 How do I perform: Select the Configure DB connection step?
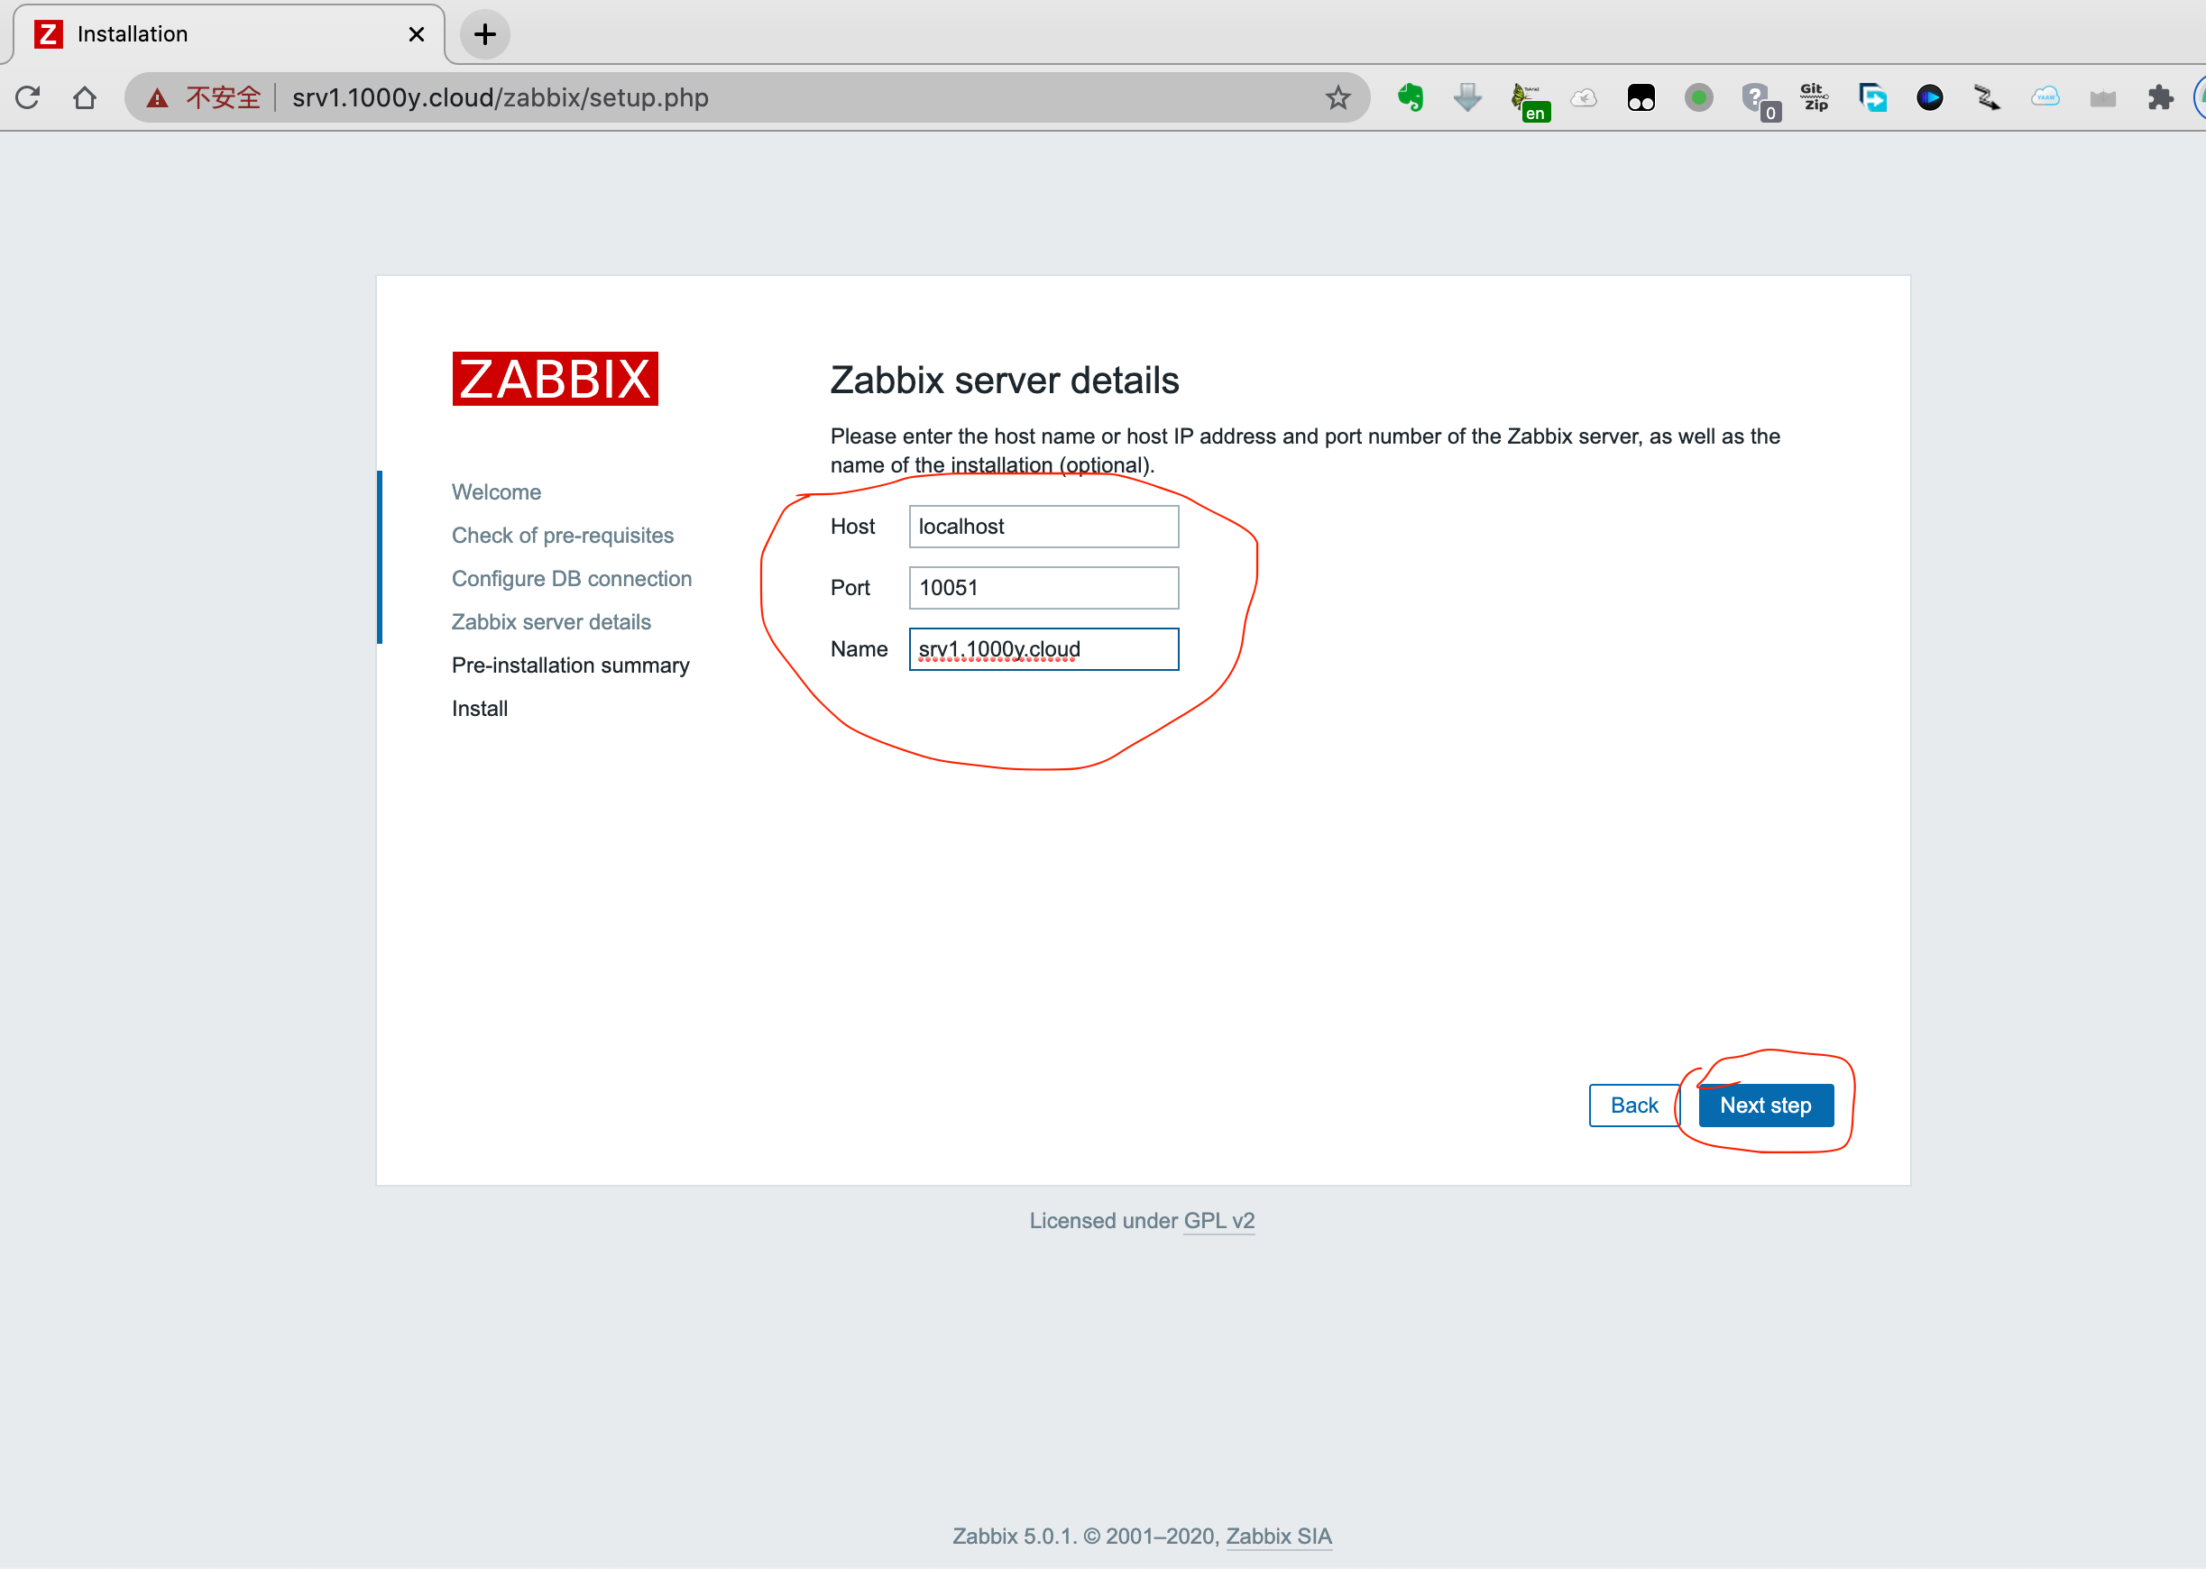[572, 578]
